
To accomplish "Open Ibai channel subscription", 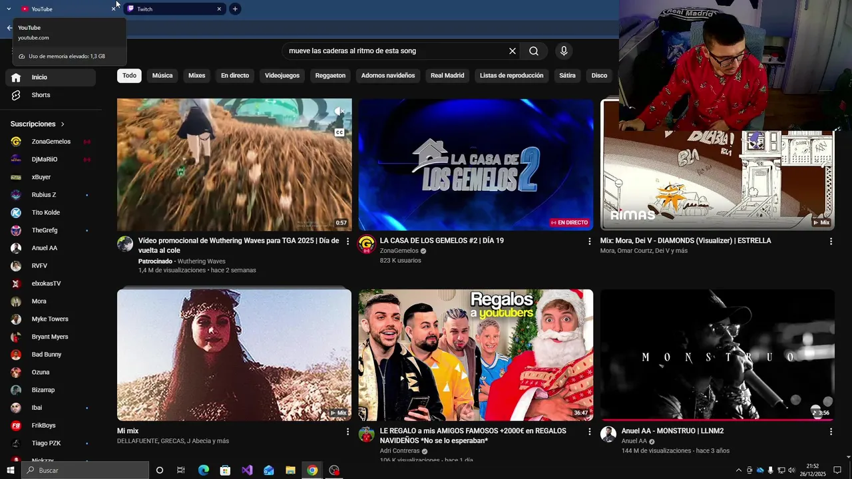I will [x=51, y=408].
